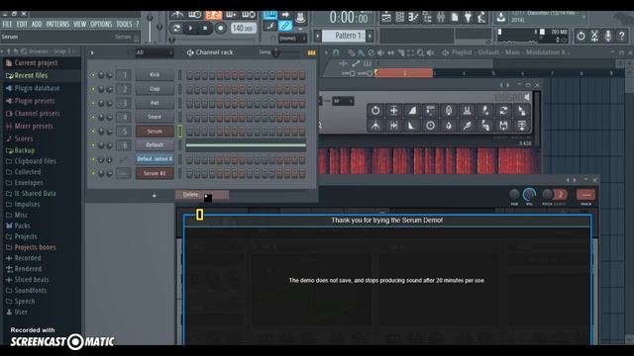Click Edison's speaker icon by the logo

pyautogui.click(x=527, y=97)
